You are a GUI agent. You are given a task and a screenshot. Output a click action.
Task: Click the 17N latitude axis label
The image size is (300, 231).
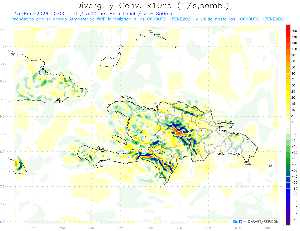click(4, 204)
